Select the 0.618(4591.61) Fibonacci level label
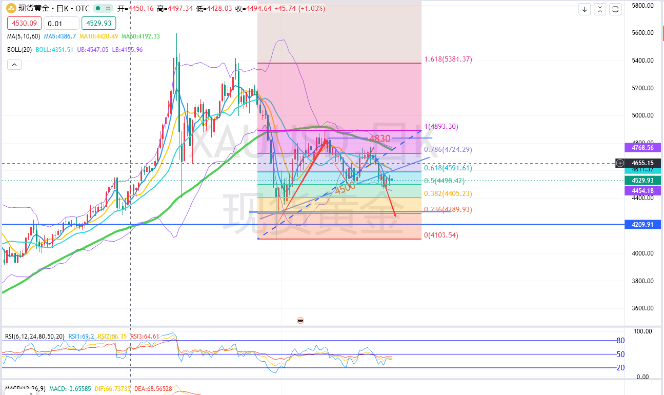Image resolution: width=664 pixels, height=395 pixels. click(x=448, y=168)
